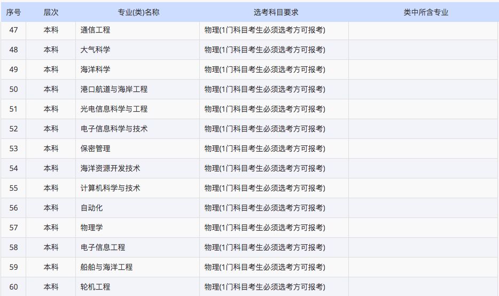Click row number 57
499x296 pixels.
(13, 228)
